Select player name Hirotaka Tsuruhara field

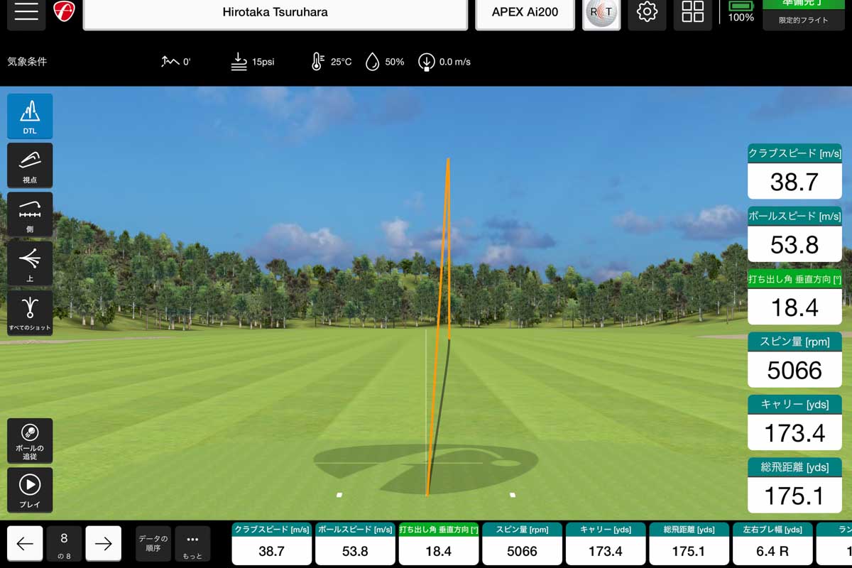click(x=275, y=13)
